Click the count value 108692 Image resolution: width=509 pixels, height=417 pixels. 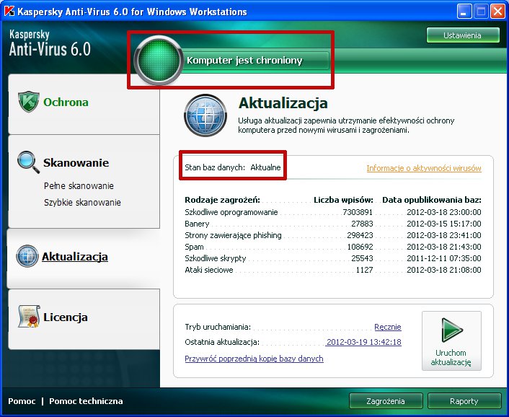360,247
